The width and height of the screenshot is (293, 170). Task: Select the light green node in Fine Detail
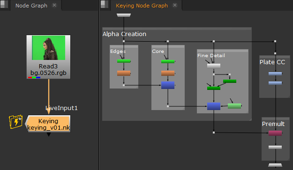coord(234,106)
